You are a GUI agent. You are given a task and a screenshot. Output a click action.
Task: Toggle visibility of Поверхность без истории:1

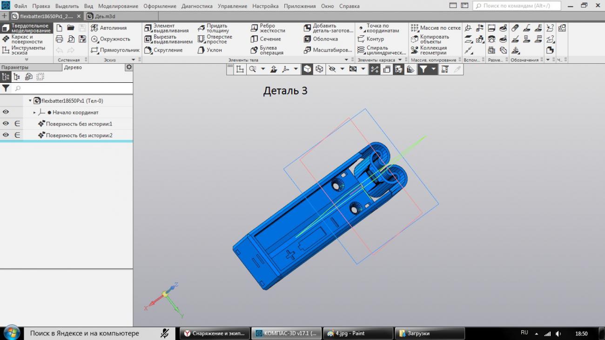(x=6, y=124)
